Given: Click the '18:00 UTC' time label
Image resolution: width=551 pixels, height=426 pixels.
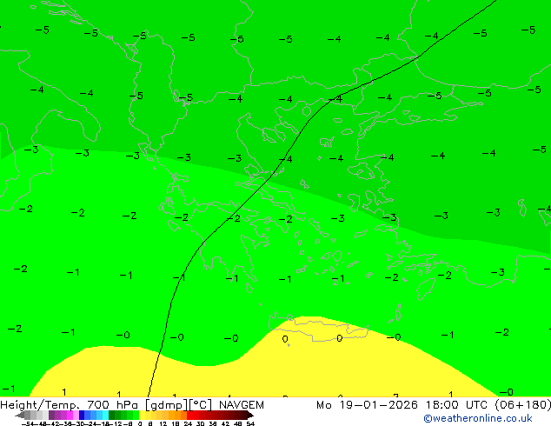Looking at the screenshot, I should point(456,405).
